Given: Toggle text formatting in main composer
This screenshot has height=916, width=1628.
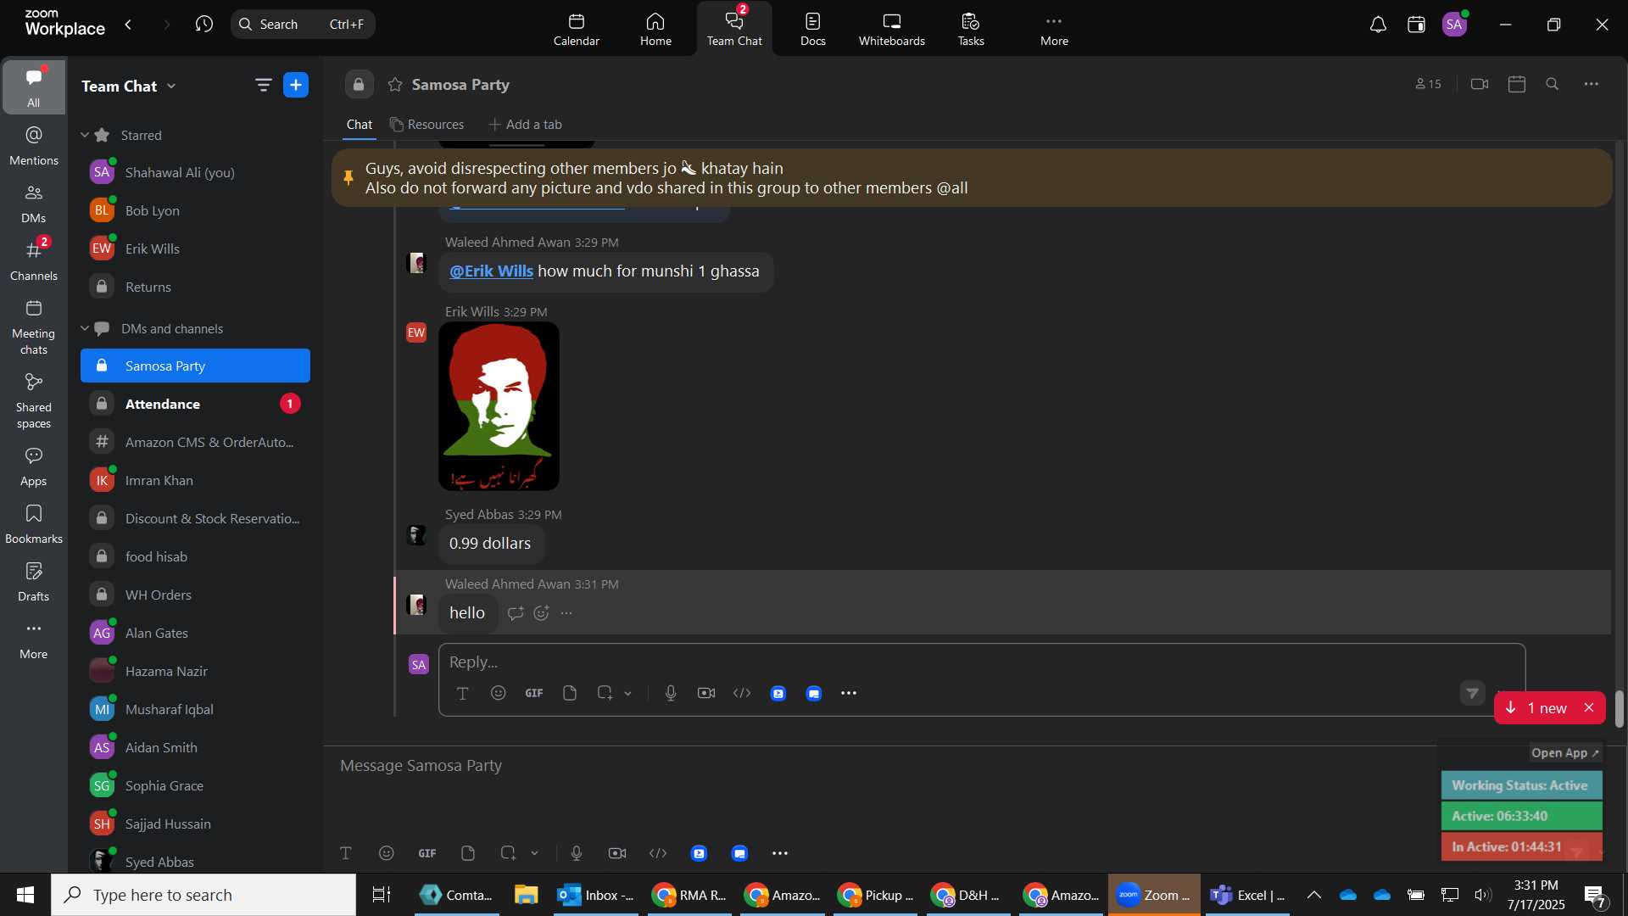Looking at the screenshot, I should pyautogui.click(x=346, y=854).
